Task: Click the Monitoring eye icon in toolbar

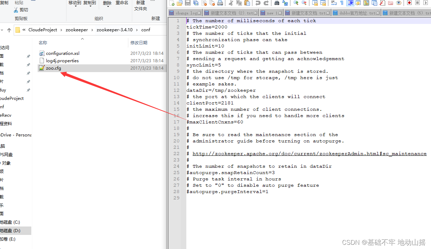Action: [399, 3]
